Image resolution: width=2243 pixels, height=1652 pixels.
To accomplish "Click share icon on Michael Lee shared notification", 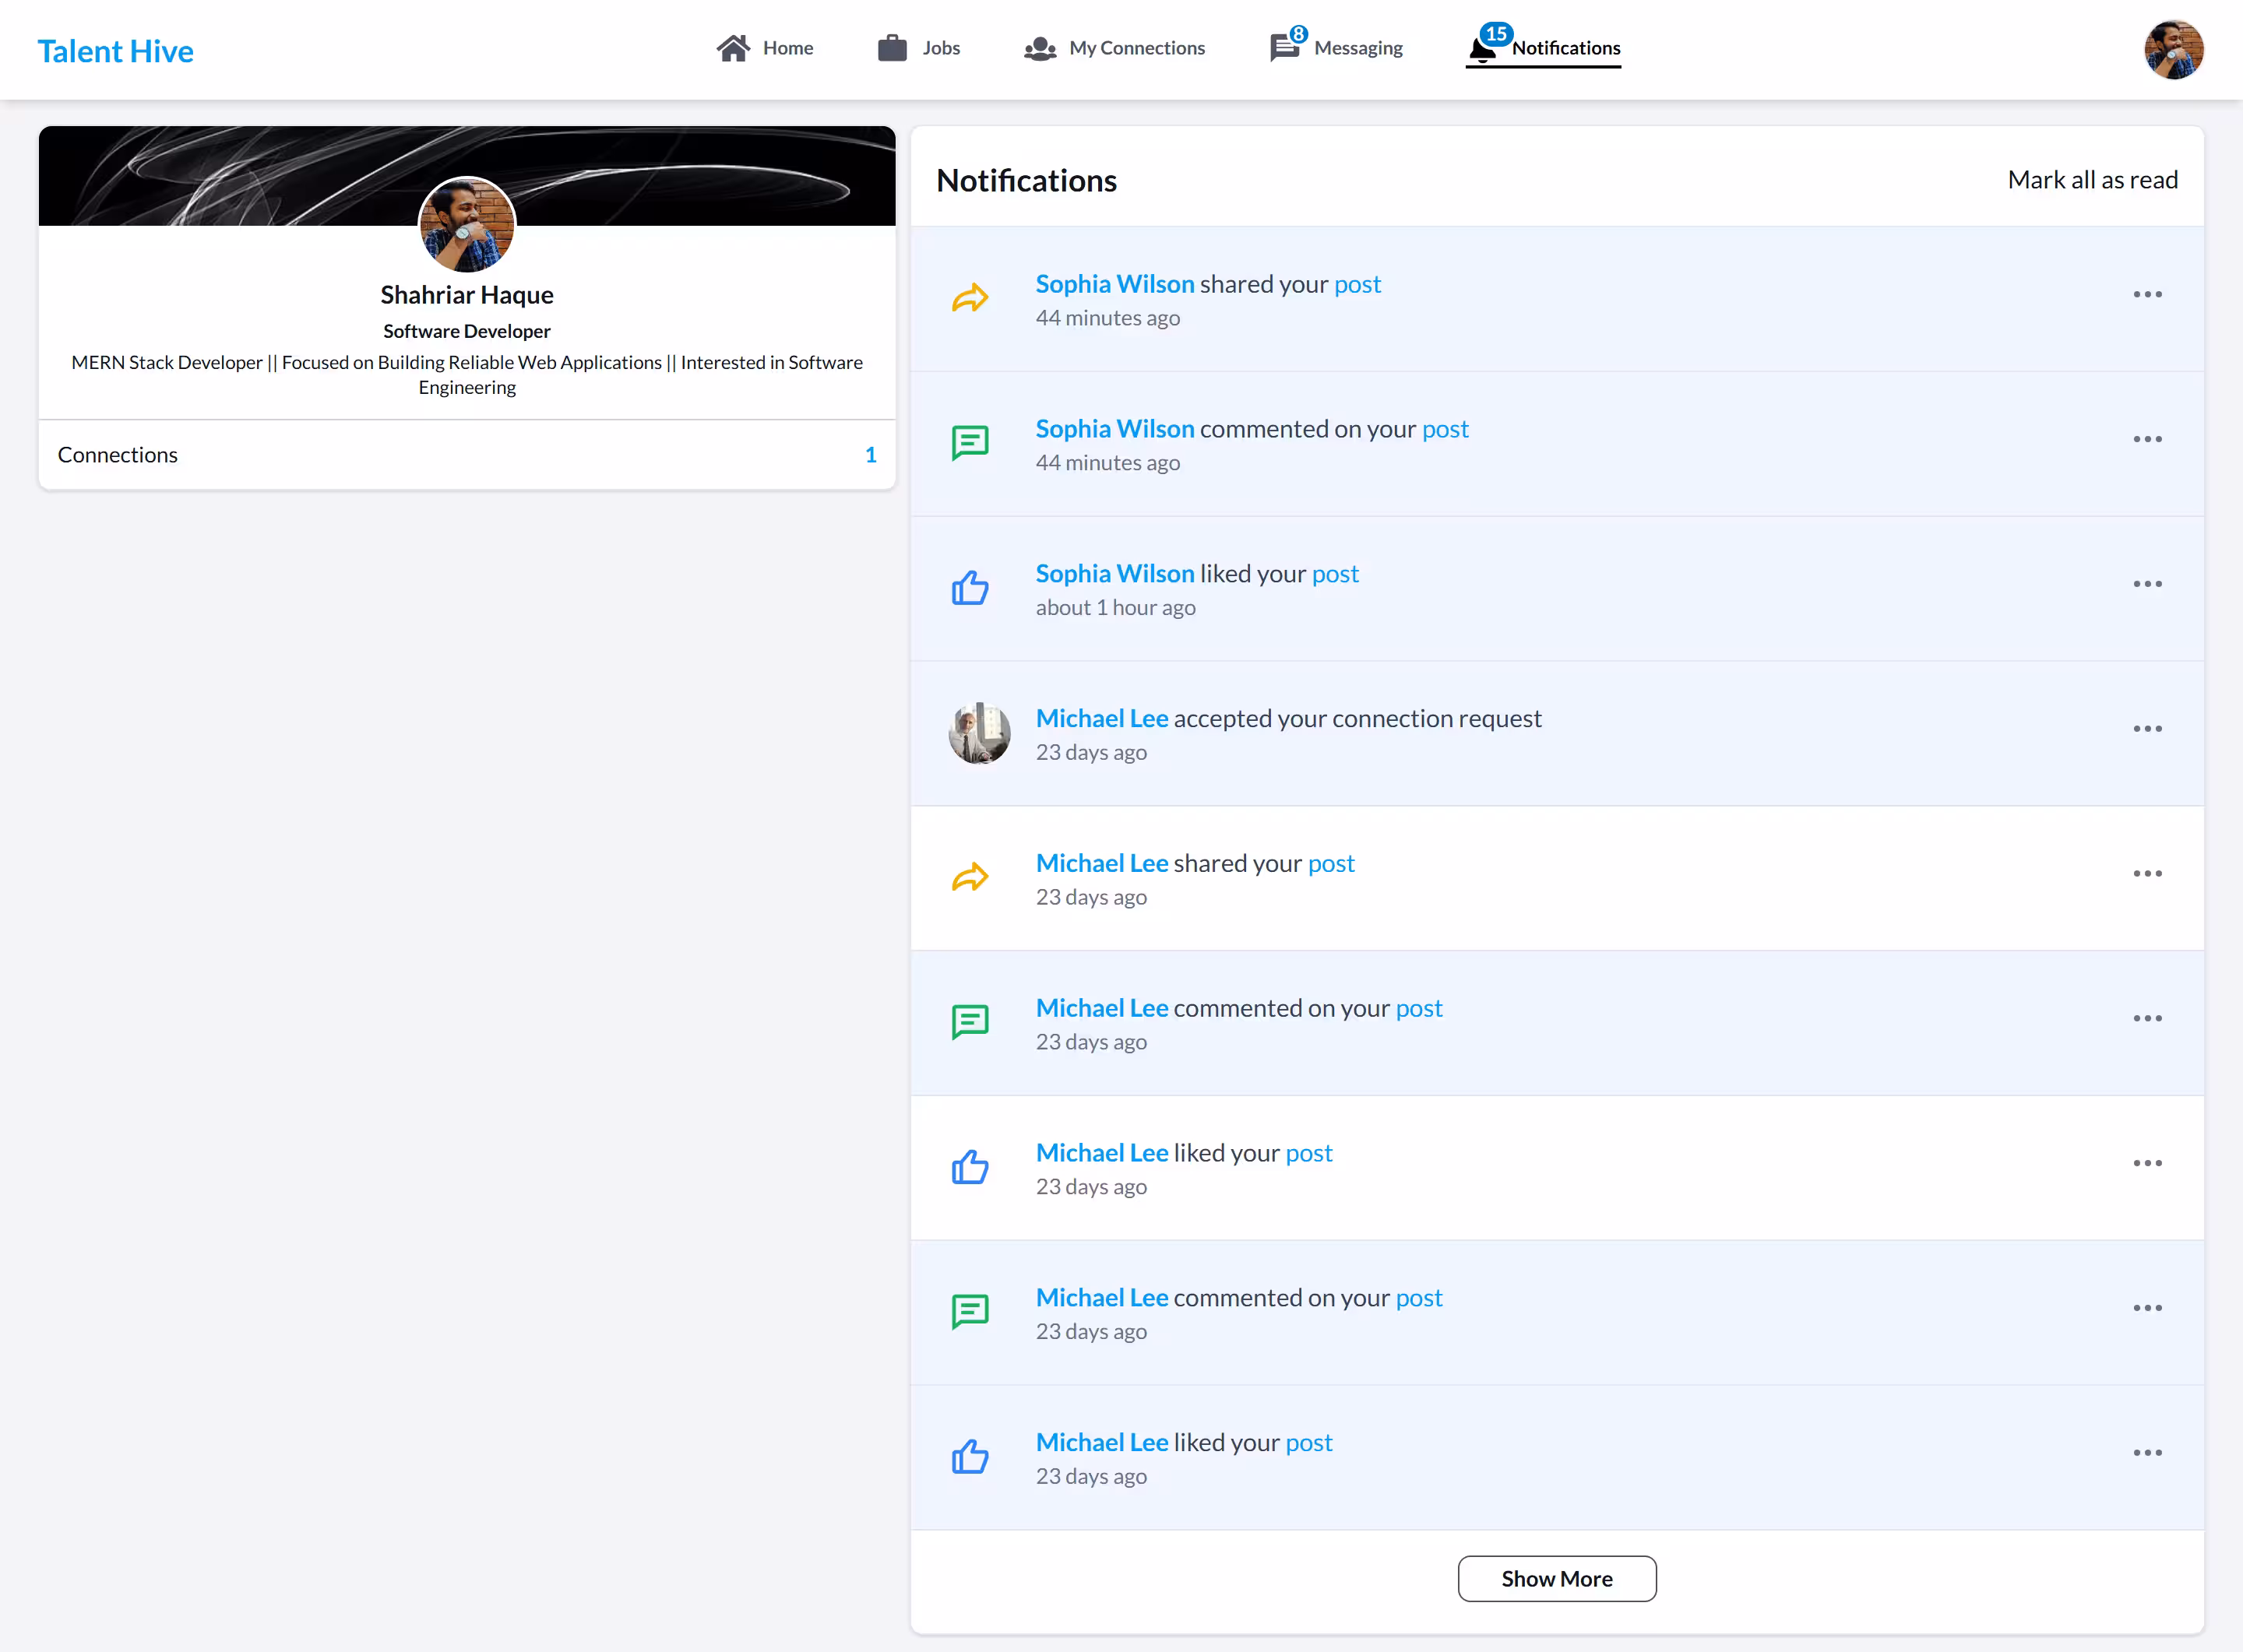I will click(x=970, y=877).
